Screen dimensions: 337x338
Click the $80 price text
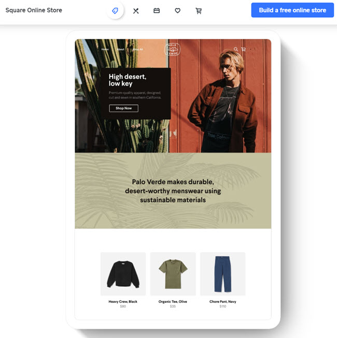[x=123, y=306]
